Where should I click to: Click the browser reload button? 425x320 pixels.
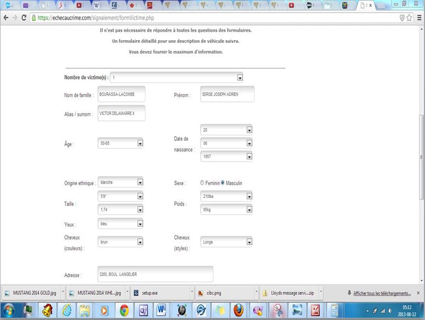(24, 18)
